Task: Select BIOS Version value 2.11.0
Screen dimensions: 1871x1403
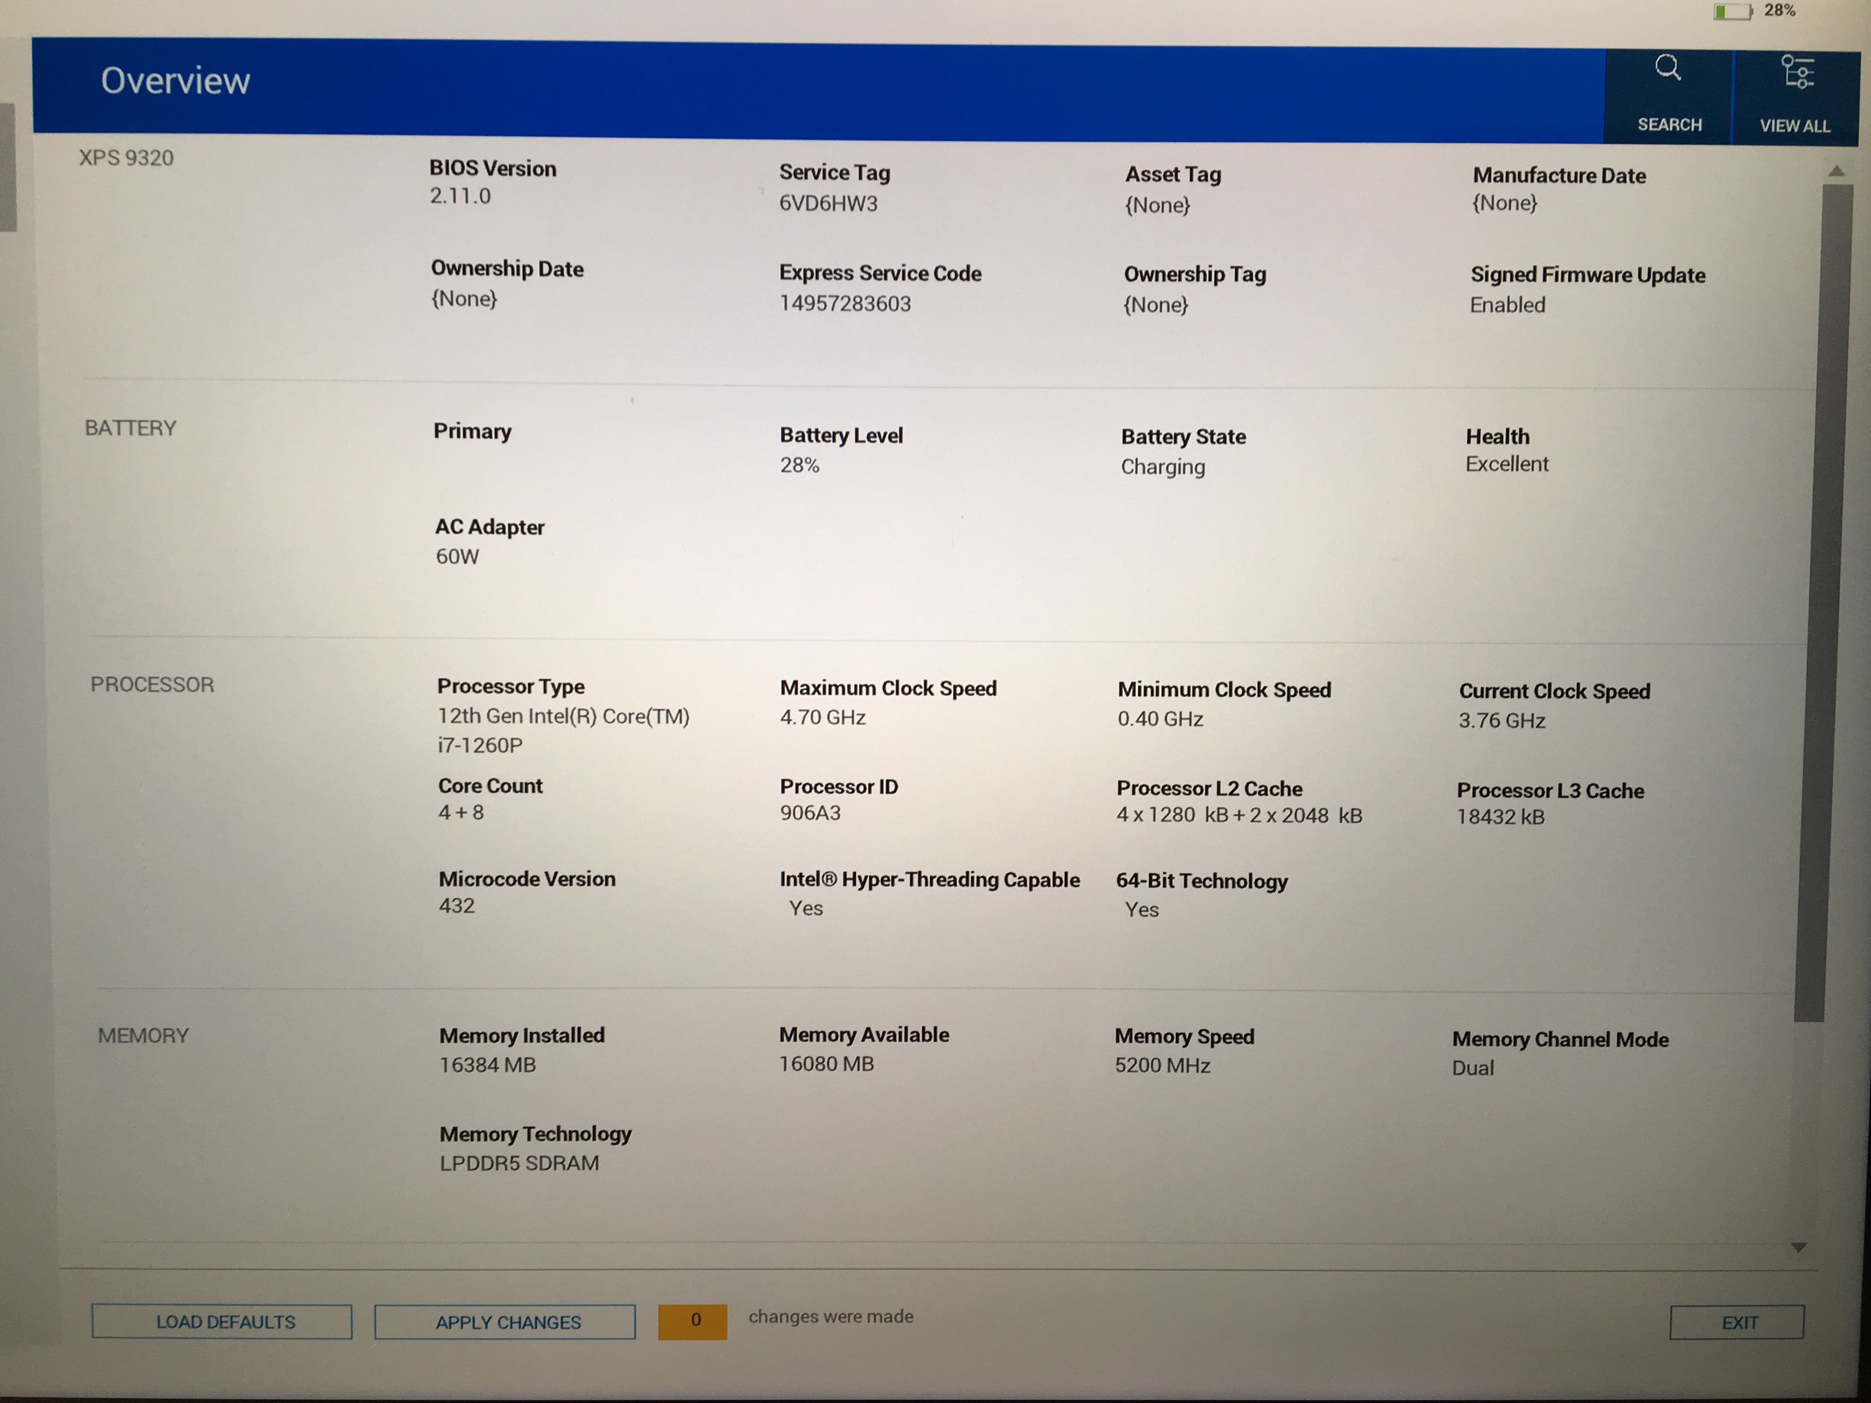Action: [x=460, y=196]
